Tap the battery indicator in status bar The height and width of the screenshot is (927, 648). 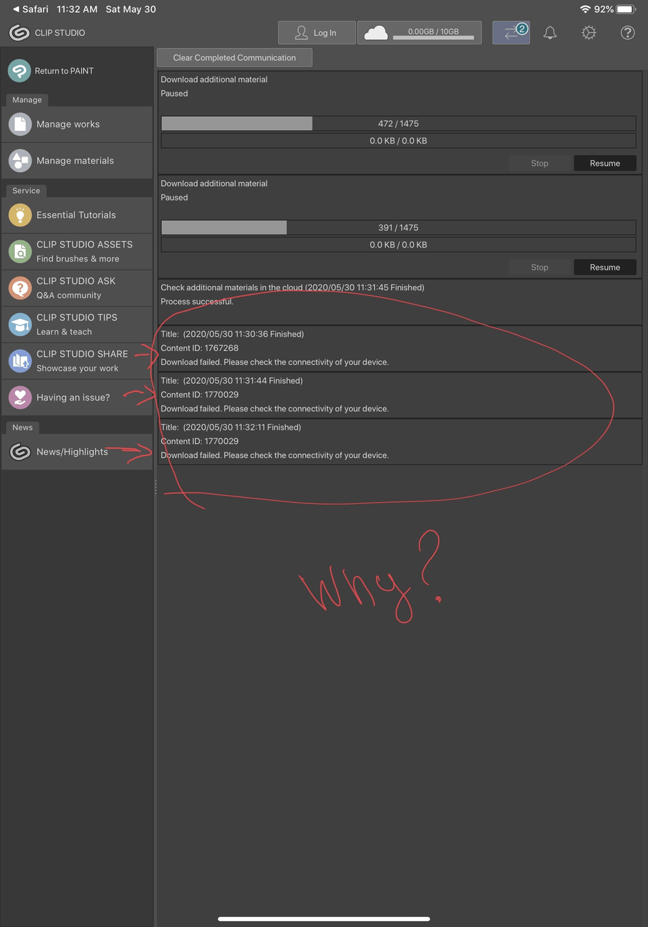(626, 9)
